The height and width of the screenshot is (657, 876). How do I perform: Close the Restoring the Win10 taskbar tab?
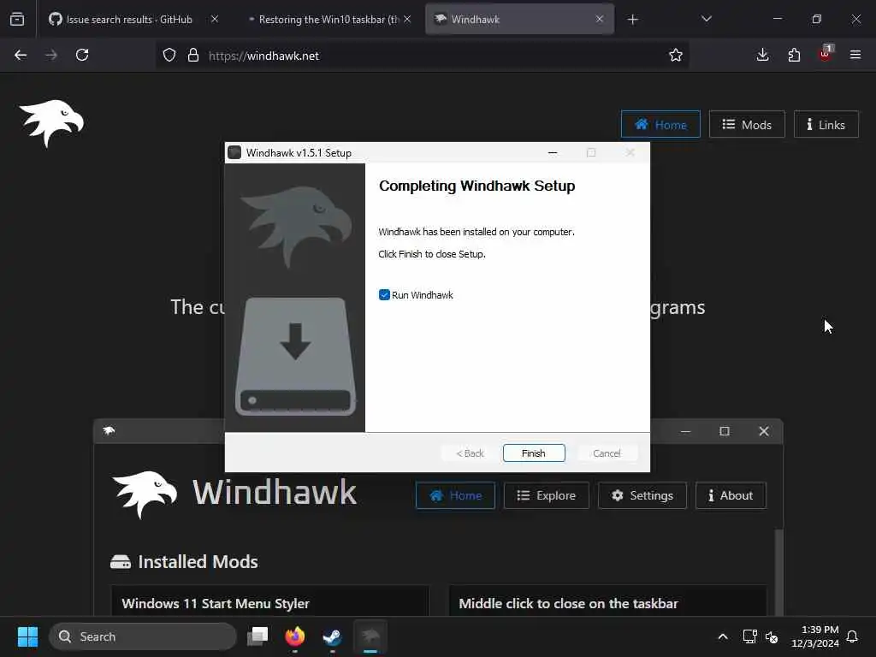(407, 19)
